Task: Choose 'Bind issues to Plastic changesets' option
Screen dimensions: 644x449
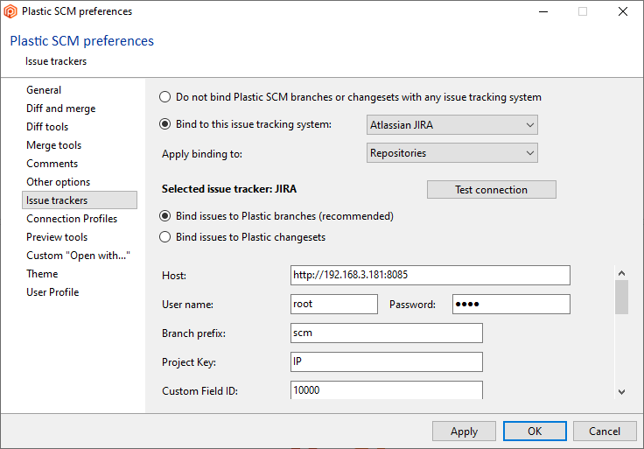Action: 164,237
